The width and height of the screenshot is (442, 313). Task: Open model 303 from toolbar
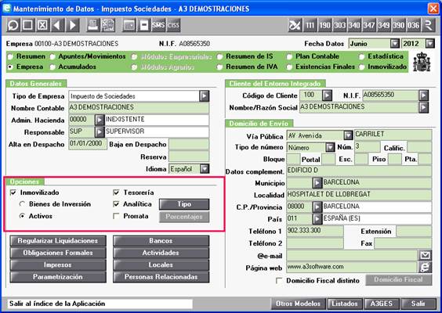pyautogui.click(x=339, y=25)
